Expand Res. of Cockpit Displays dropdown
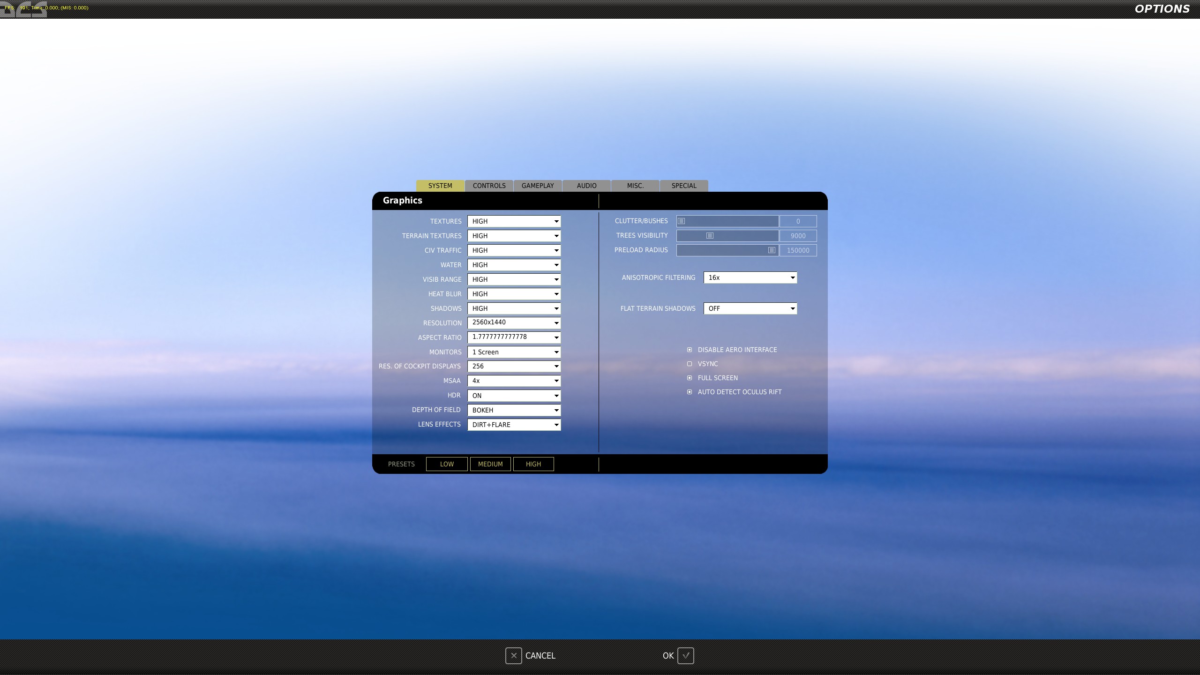Screen dimensions: 1200x675 [514, 366]
